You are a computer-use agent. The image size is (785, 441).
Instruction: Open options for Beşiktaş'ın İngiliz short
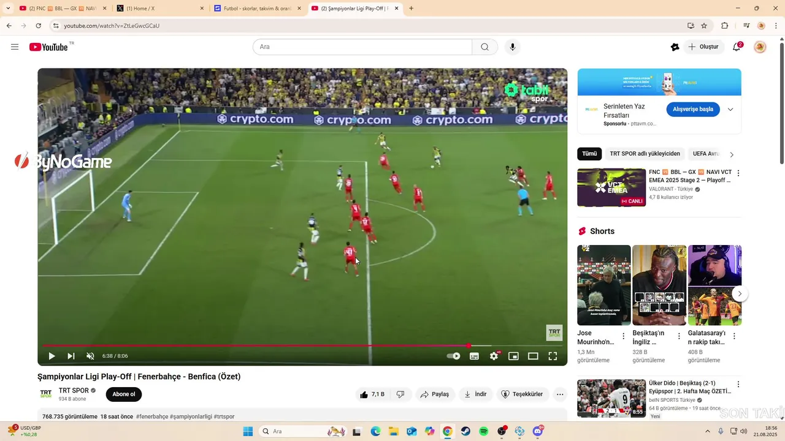(x=679, y=336)
